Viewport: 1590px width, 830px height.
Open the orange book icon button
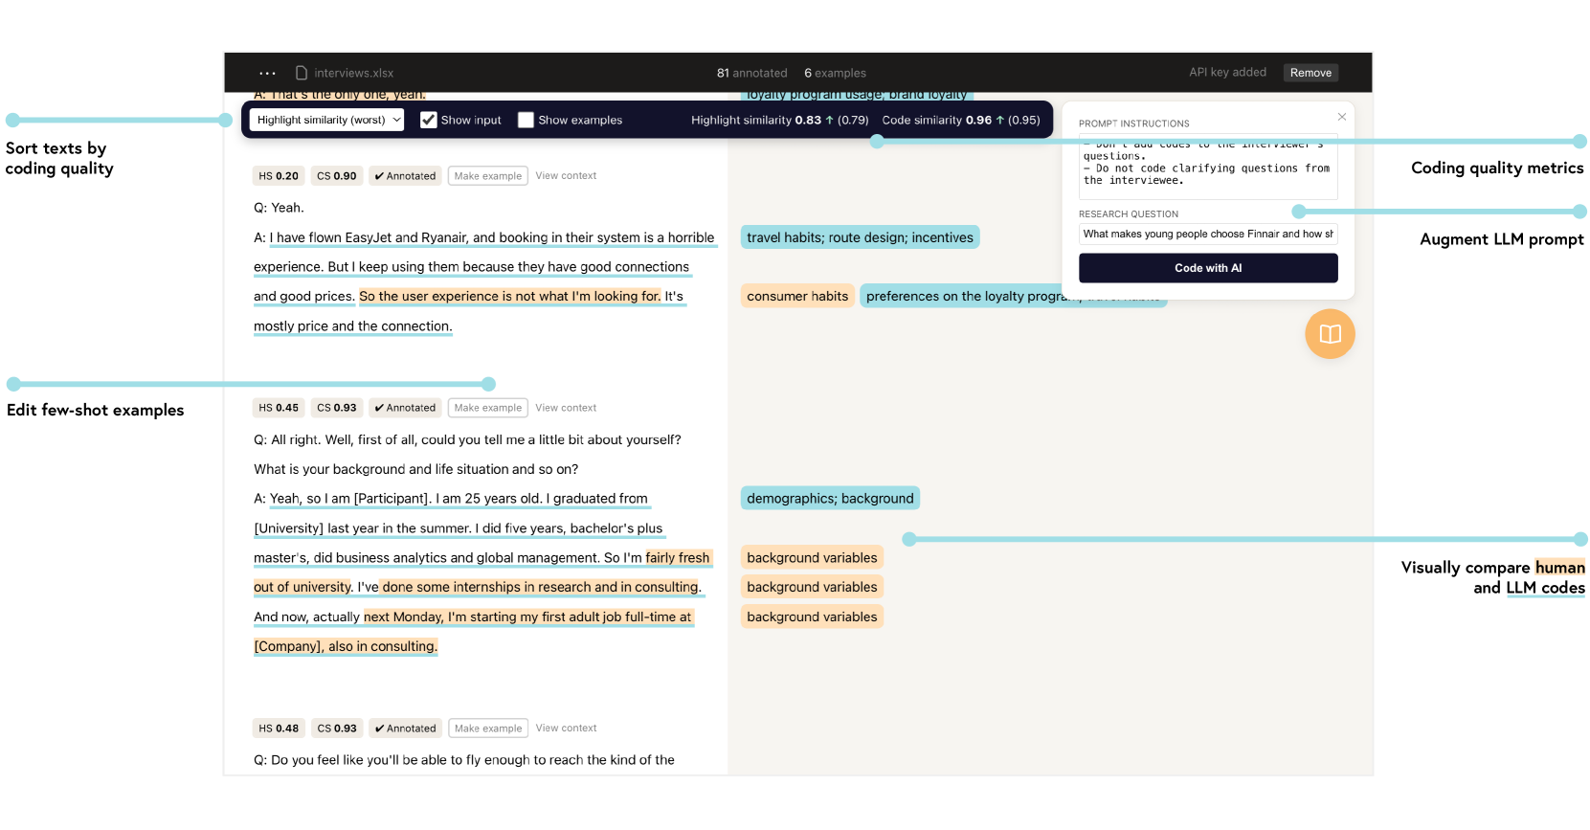click(x=1330, y=334)
